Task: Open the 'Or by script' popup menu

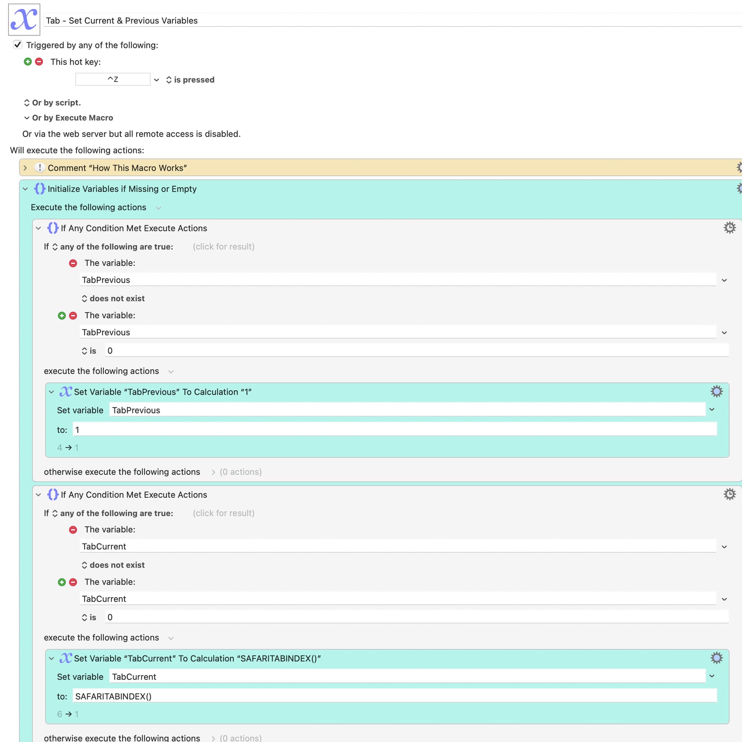Action: 52,103
